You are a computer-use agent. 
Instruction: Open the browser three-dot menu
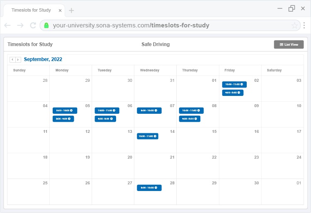point(304,25)
